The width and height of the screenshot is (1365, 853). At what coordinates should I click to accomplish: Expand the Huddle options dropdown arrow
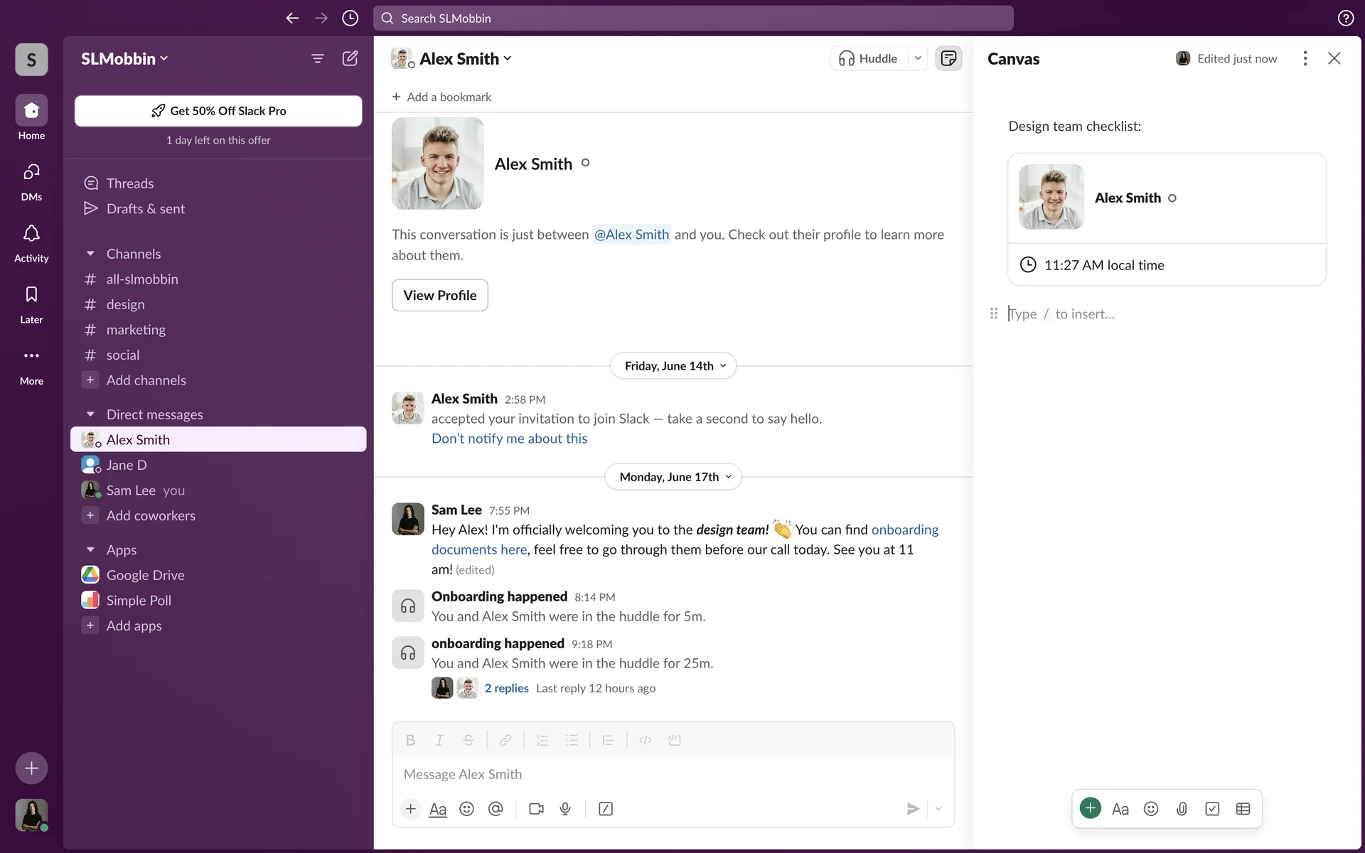click(918, 58)
